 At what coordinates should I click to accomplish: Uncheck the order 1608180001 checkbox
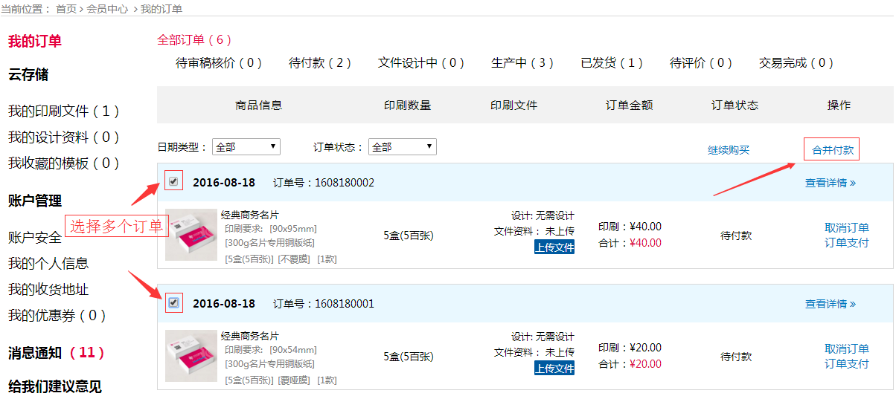[x=173, y=302]
